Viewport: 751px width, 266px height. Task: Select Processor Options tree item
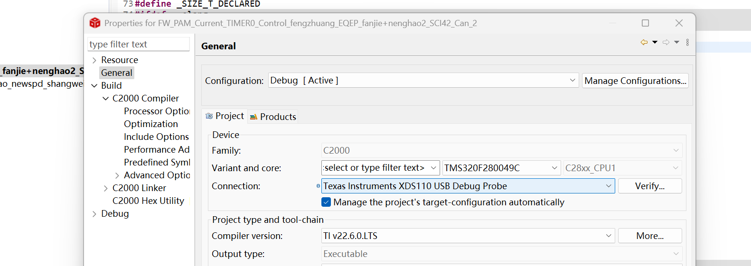[157, 111]
